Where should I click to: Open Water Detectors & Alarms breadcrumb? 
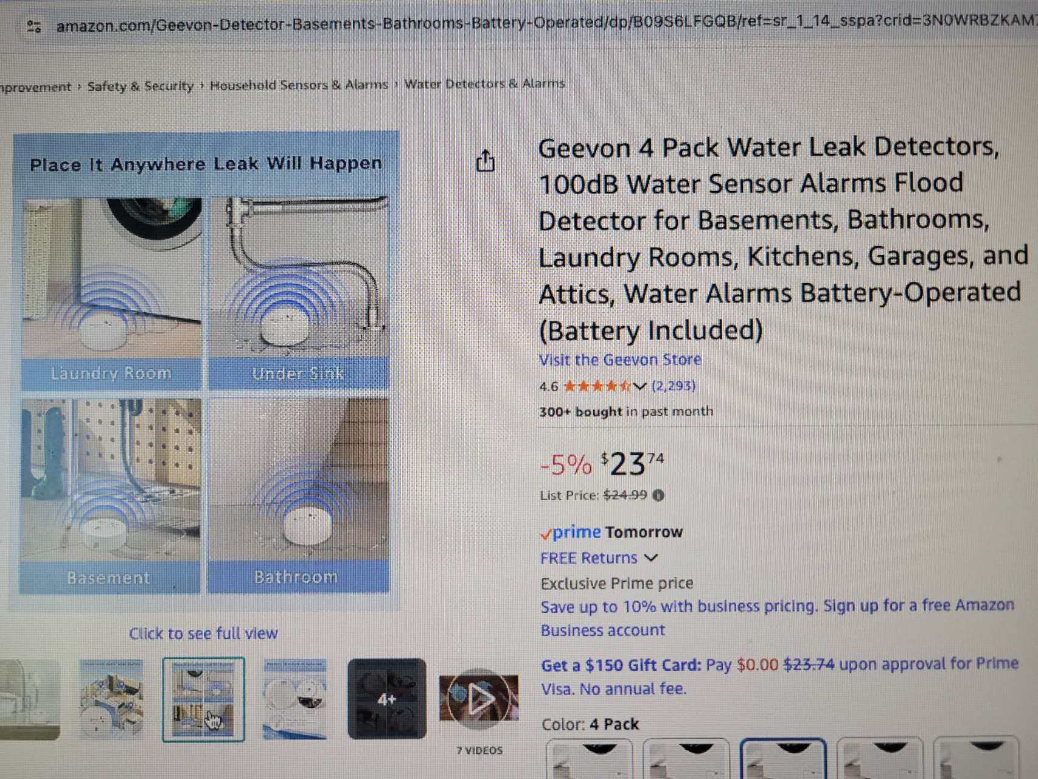tap(484, 83)
